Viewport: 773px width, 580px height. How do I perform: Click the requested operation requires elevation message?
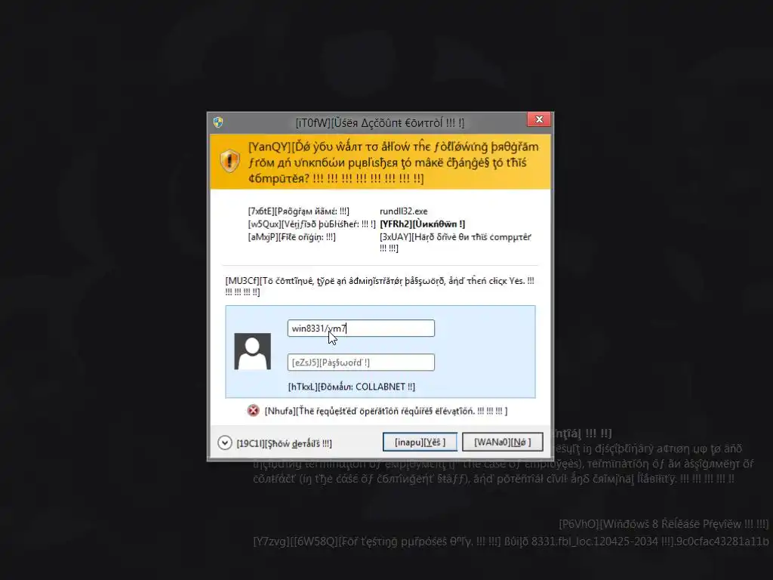tap(386, 411)
